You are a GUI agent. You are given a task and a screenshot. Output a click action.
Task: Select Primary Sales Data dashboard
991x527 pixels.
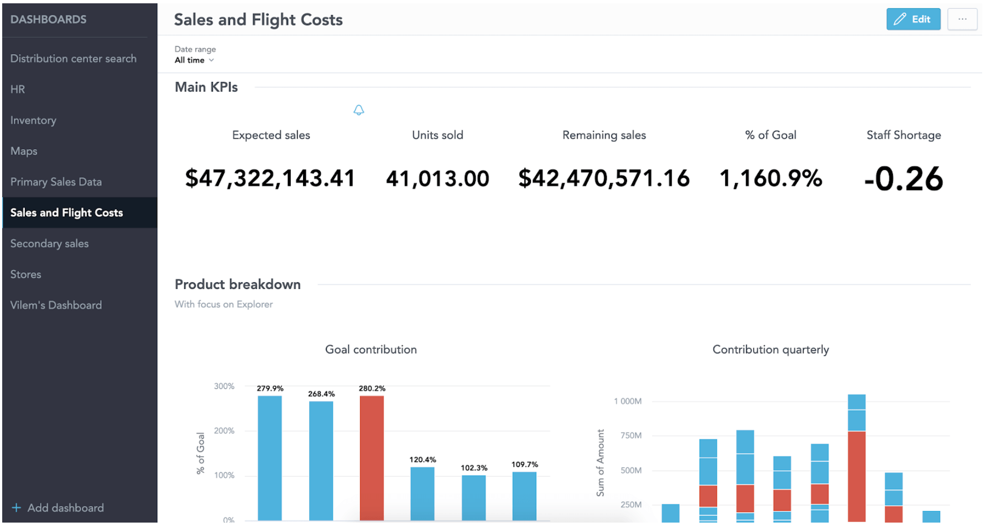pyautogui.click(x=56, y=182)
